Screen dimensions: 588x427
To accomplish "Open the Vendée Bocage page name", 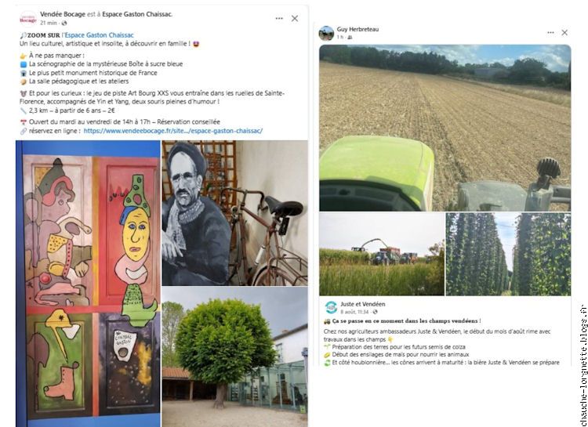I will tap(63, 14).
